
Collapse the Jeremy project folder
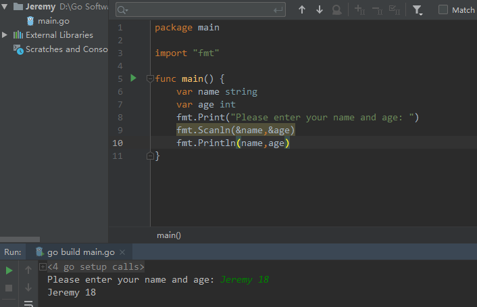pos(5,6)
